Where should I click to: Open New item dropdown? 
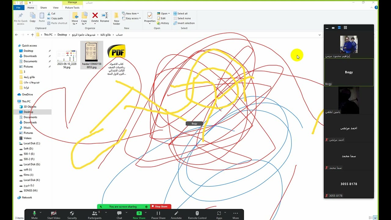pos(130,13)
